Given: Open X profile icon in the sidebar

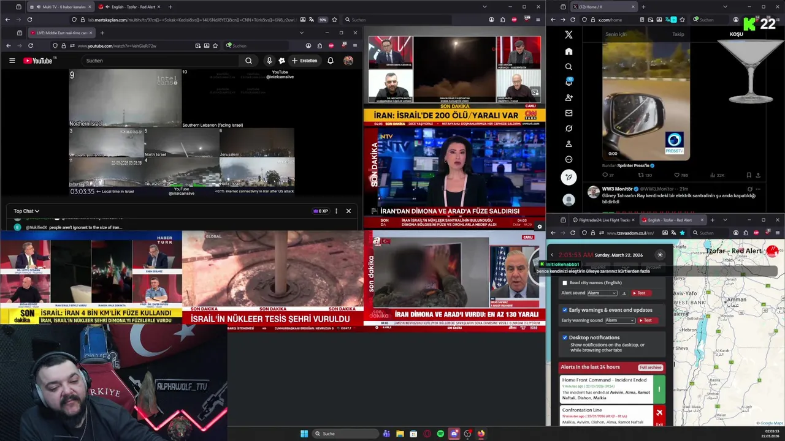Looking at the screenshot, I should tap(569, 144).
